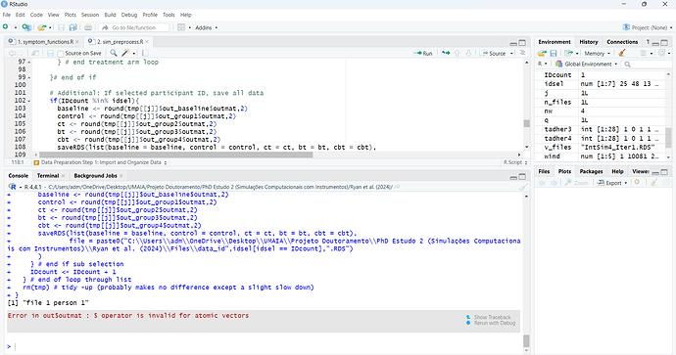Click Show Traceback icon link
The width and height of the screenshot is (676, 355).
[x=488, y=317]
